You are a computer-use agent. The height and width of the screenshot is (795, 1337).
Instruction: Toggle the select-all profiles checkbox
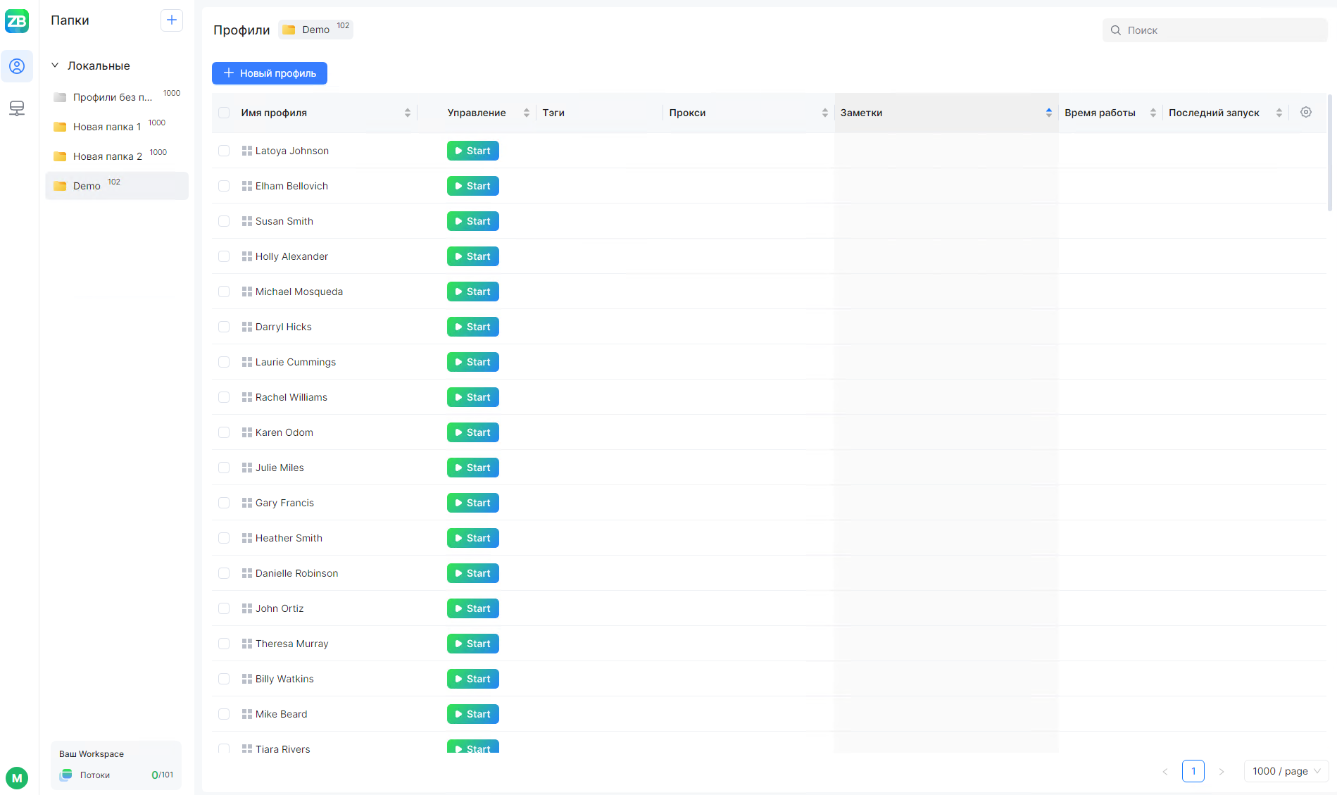pos(224,113)
